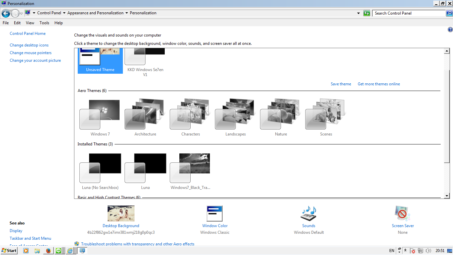Open Action Center flag icon
This screenshot has height=255, width=453.
(412, 251)
